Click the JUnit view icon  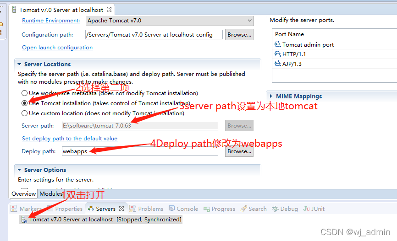[306, 209]
